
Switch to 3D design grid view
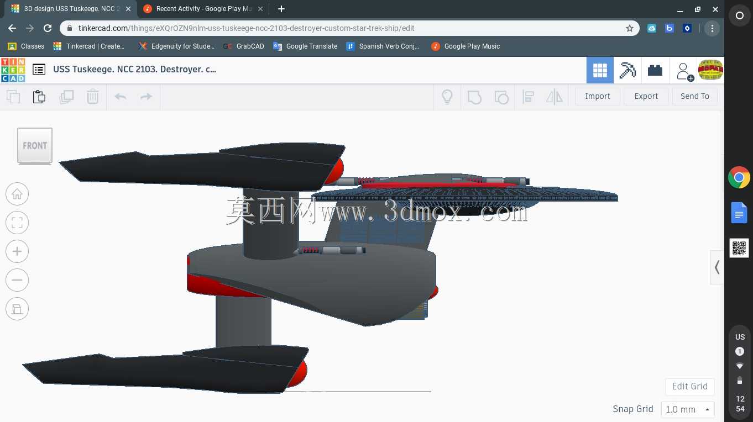[x=600, y=70]
